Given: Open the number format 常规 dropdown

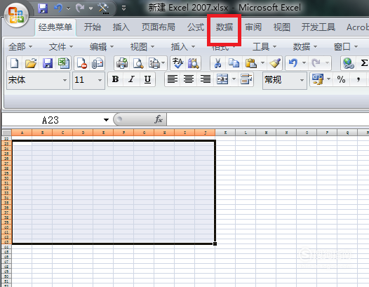Looking at the screenshot, I should tap(302, 81).
